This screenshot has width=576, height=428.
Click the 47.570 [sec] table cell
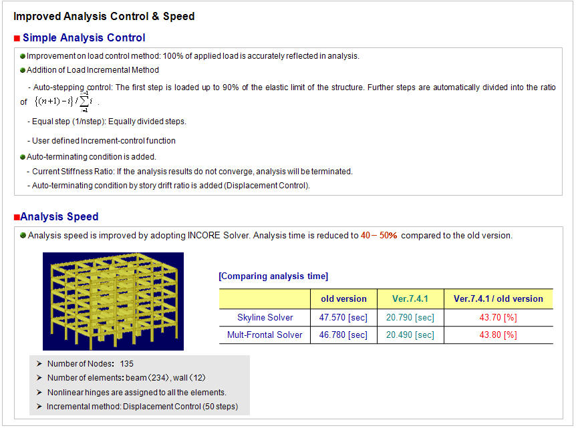[343, 317]
